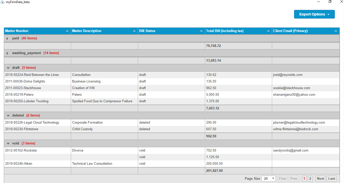
Task: Go to page 2
Action: (310, 178)
